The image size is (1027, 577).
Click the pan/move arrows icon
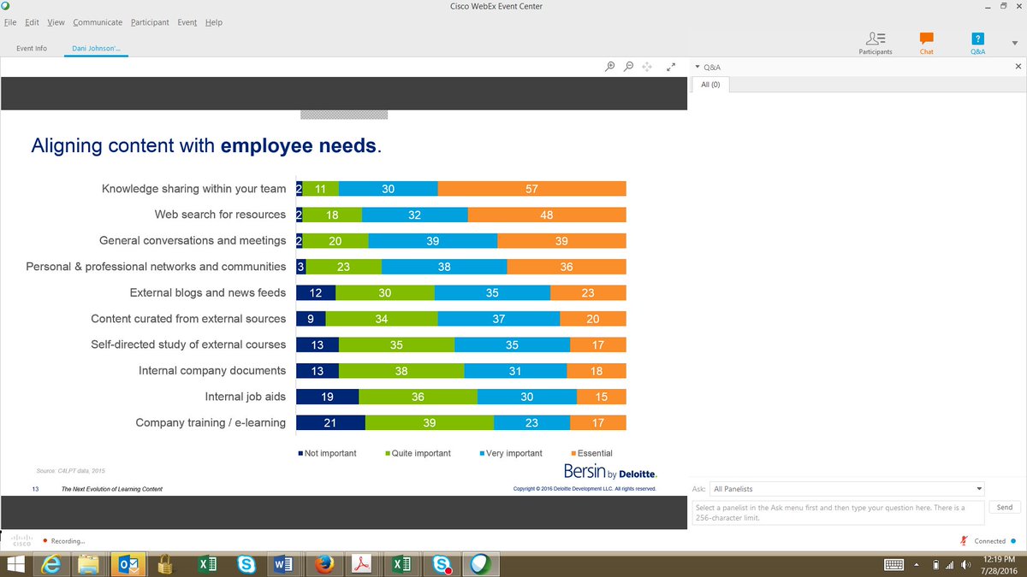648,67
